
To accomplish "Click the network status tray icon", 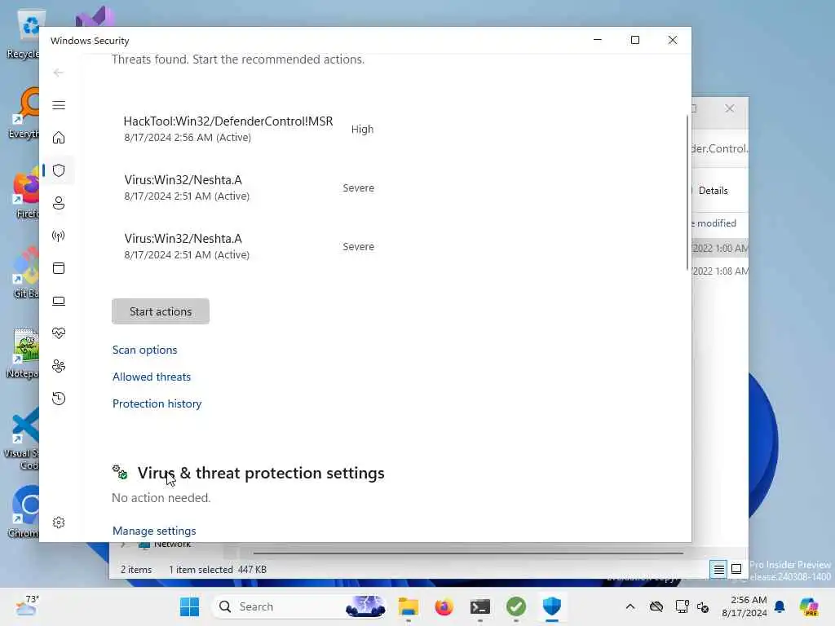I will click(x=682, y=606).
